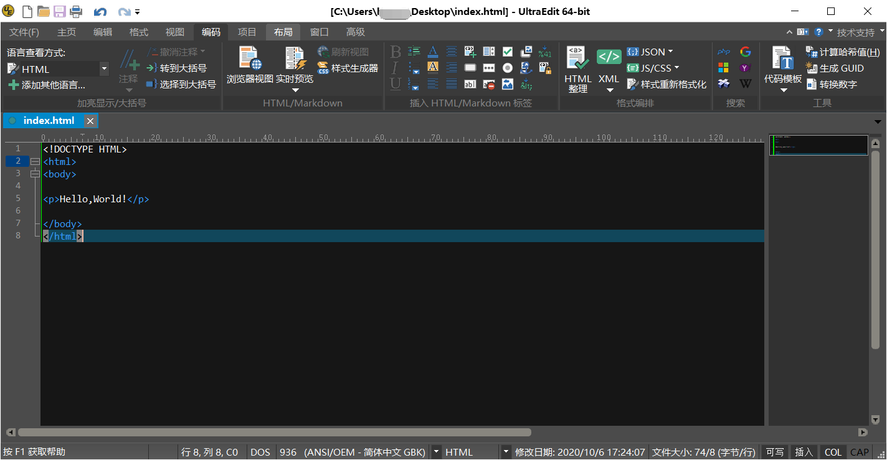The width and height of the screenshot is (887, 460).
Task: Click the %41 URL encode icon
Action: 545,52
